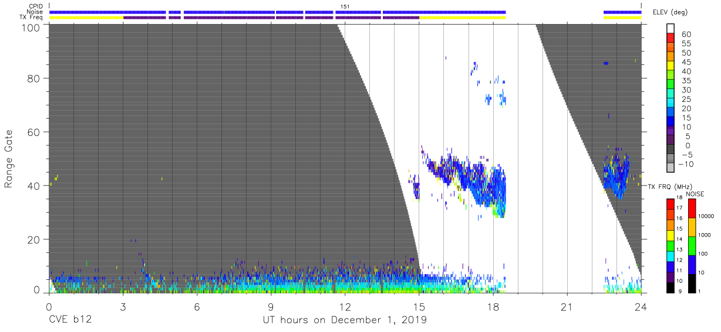This screenshot has width=721, height=332.
Task: Click the x-axis tick label '18'
Action: (493, 306)
